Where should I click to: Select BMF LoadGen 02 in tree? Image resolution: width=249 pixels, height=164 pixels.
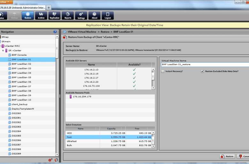[x=21, y=64]
